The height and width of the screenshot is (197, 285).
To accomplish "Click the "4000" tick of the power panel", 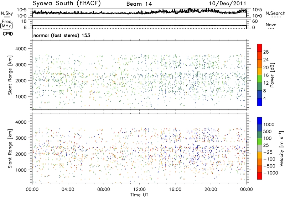I will [21, 49].
